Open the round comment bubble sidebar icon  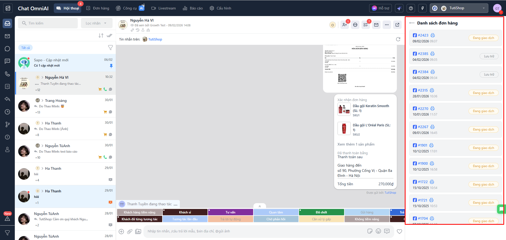click(x=7, y=49)
